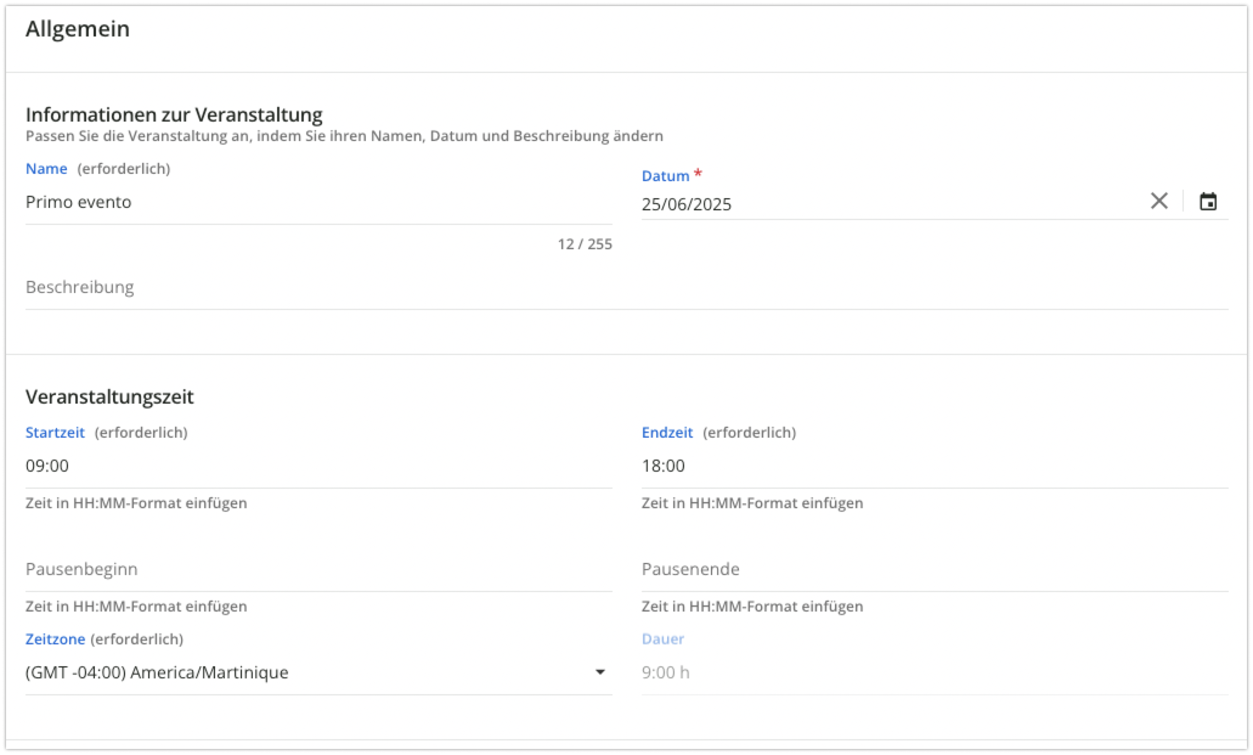Open the calendar date picker icon

1208,201
